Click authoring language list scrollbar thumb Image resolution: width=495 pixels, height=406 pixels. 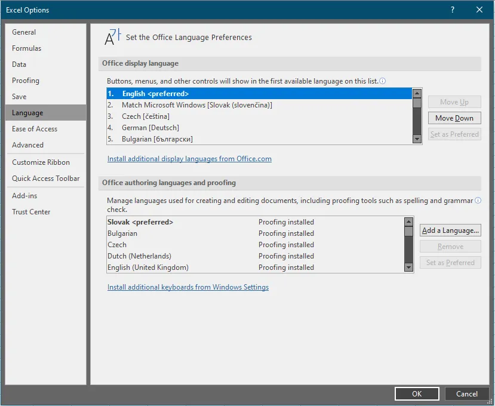pos(408,232)
